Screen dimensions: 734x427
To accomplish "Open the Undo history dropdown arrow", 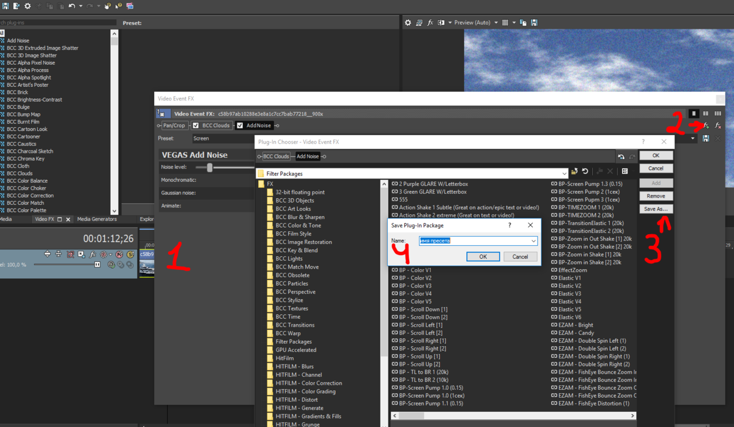I will [x=81, y=6].
